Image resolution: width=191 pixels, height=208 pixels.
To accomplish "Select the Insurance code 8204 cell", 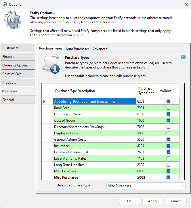I will point(147,146).
